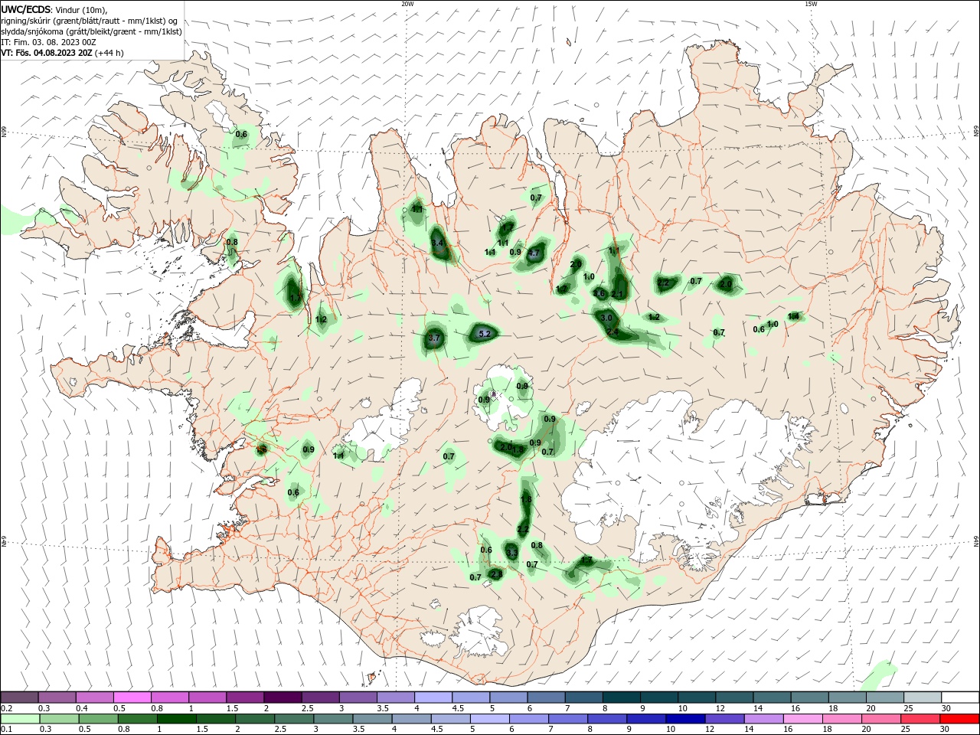Click the bright pink 0.5–0.8 snow legend swatch
Viewport: 980px width, 735px height.
pos(132,697)
